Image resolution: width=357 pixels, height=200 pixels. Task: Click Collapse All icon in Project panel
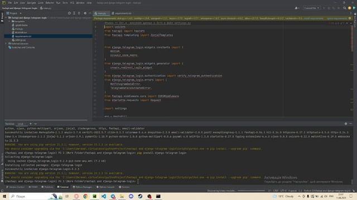coord(79,13)
